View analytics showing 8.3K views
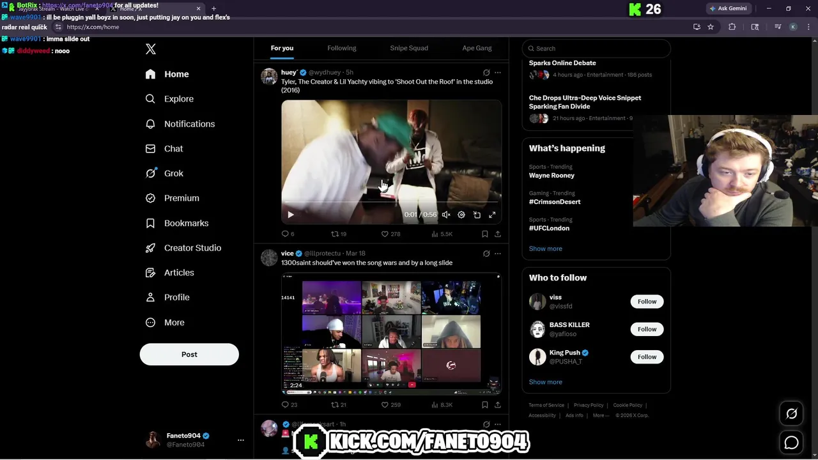This screenshot has height=460, width=818. click(442, 404)
